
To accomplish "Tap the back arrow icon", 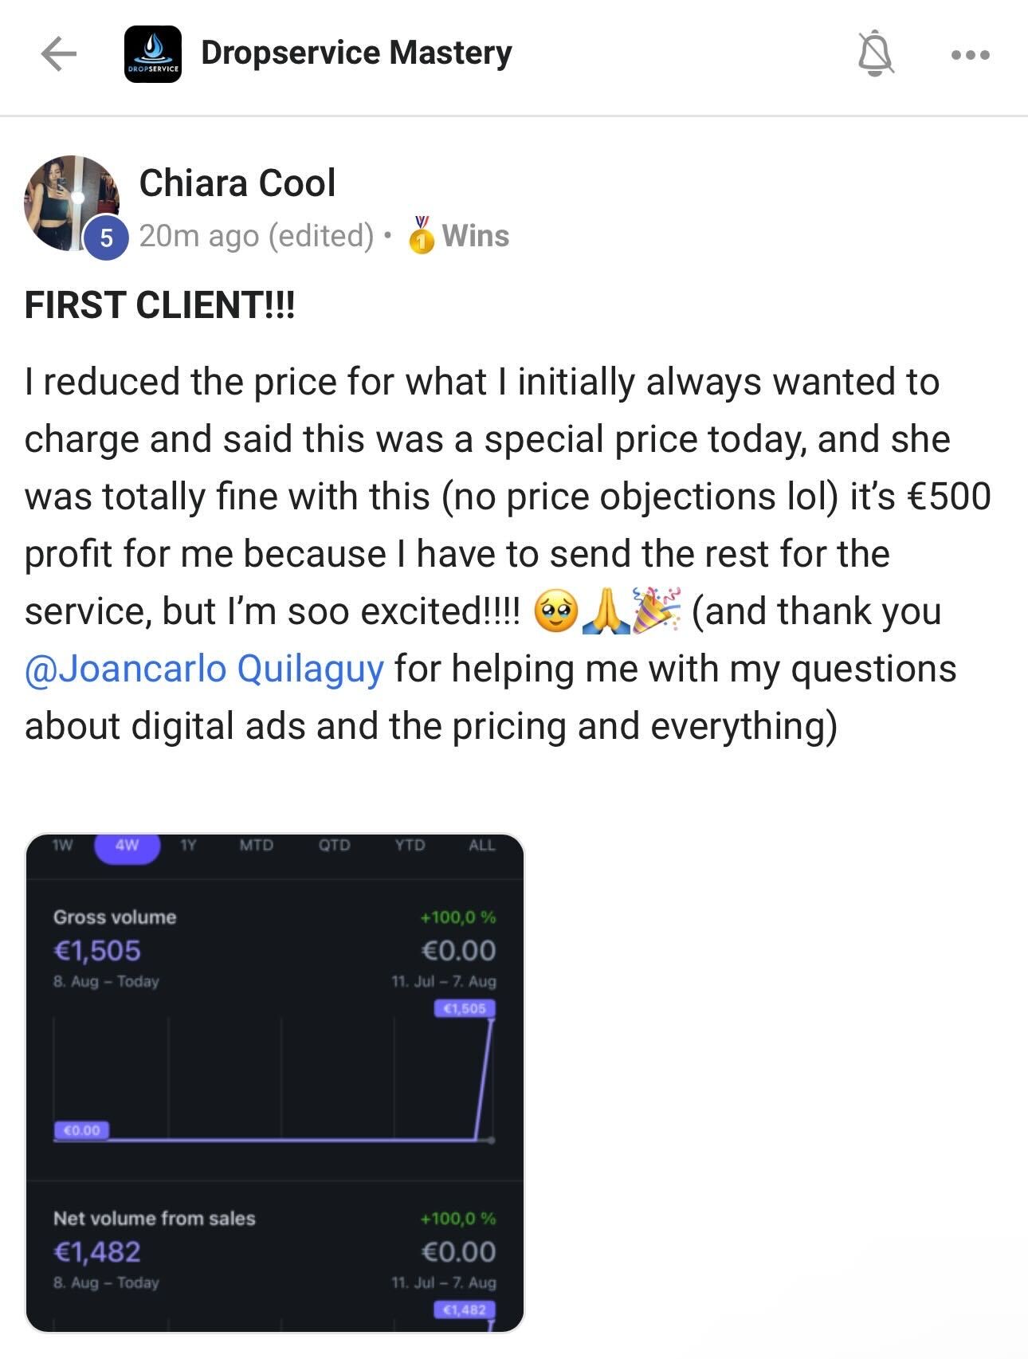I will coord(58,54).
